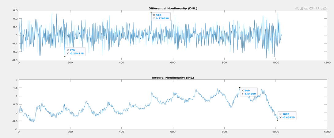Click the INL peak marker at 1.51699
334x138 pixels.
pos(240,88)
